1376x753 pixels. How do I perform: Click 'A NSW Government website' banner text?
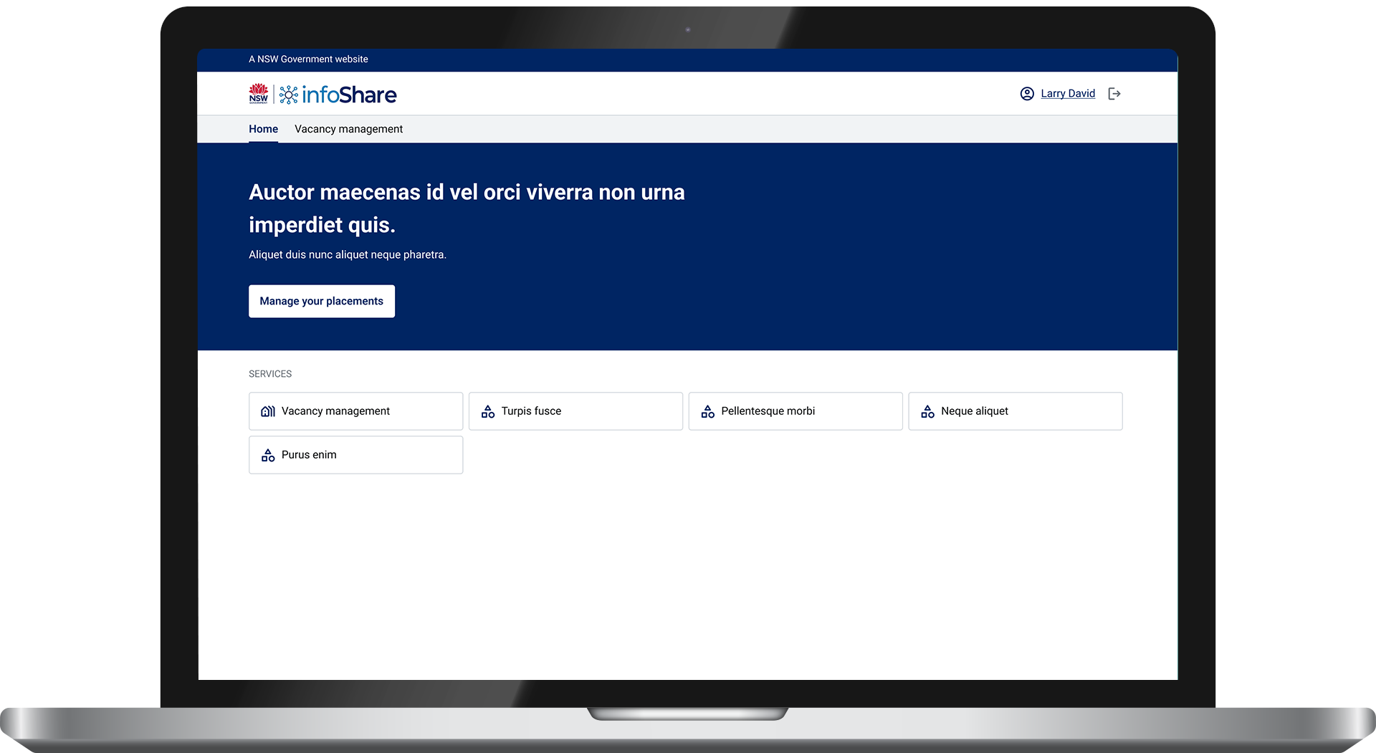tap(308, 59)
